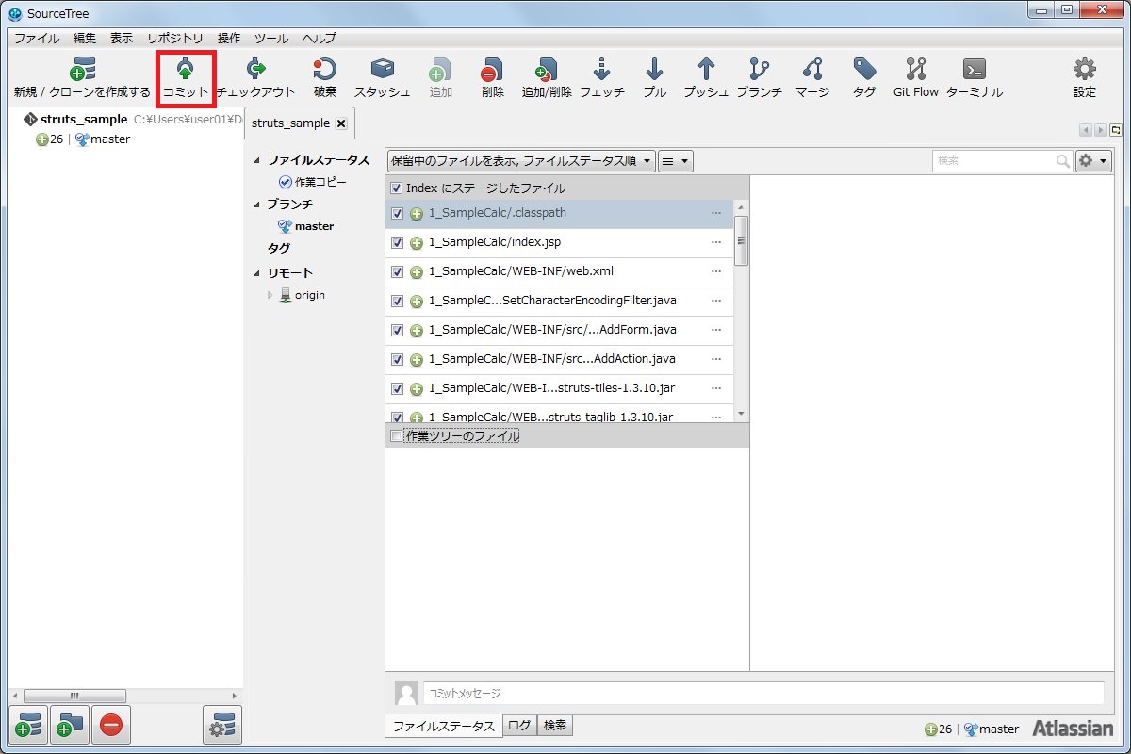Click the プッシュ (Push) toolbar icon
Viewport: 1131px width, 754px height.
[x=705, y=77]
